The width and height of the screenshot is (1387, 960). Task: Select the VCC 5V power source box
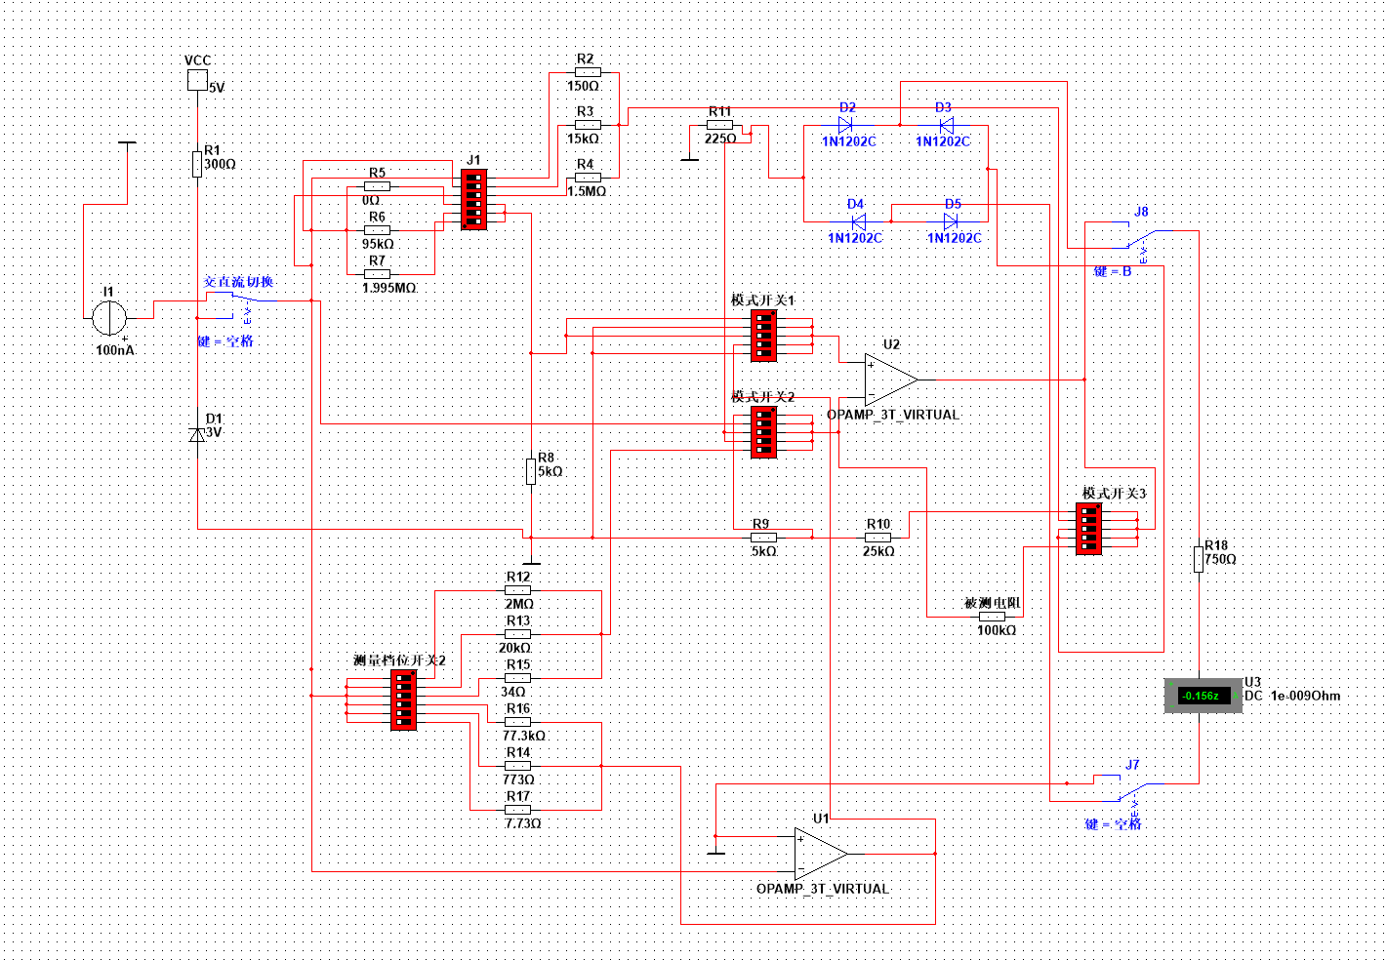point(198,80)
